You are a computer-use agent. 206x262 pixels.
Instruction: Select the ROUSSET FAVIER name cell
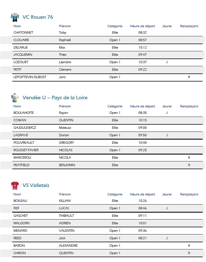coord(26,150)
